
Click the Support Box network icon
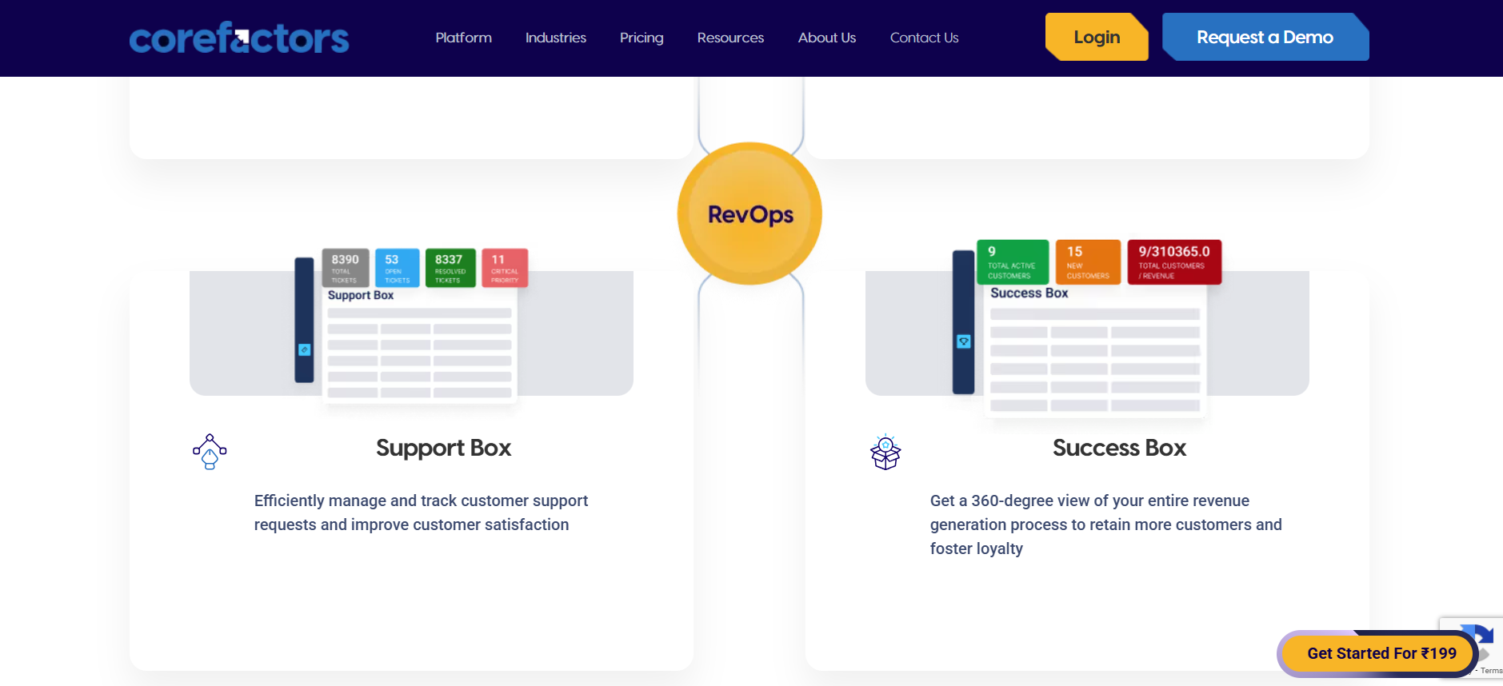point(210,452)
